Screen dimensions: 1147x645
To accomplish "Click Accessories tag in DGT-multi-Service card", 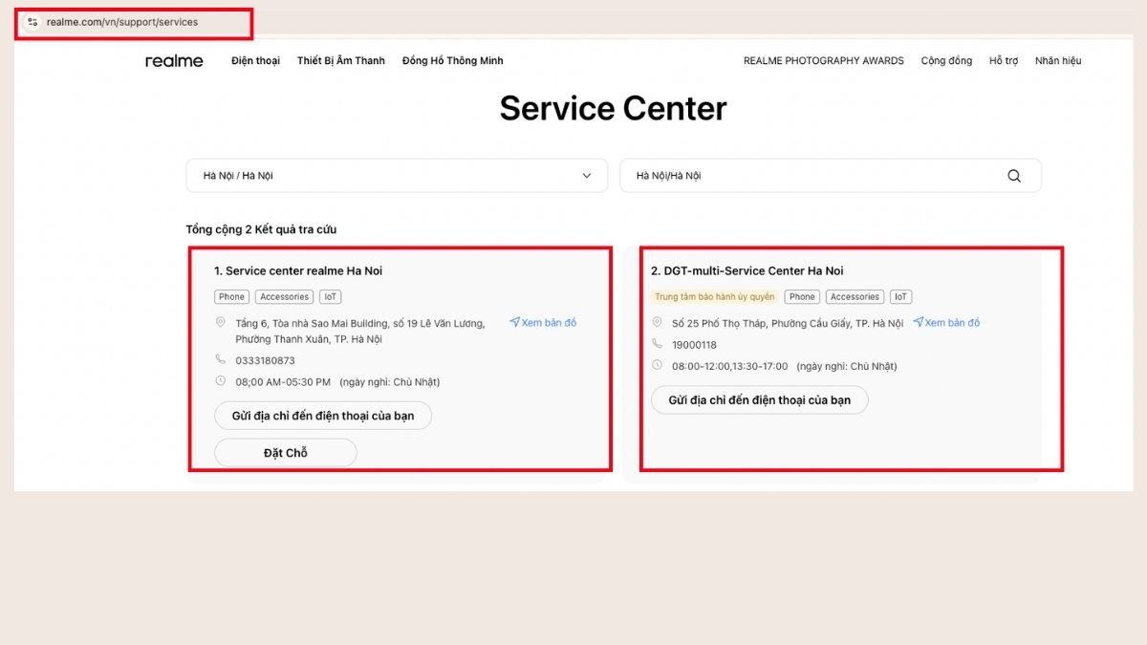I will pyautogui.click(x=855, y=297).
